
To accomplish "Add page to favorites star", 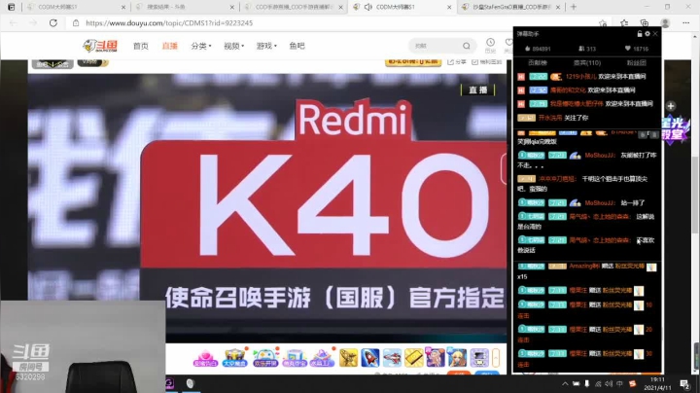I will pos(603,22).
